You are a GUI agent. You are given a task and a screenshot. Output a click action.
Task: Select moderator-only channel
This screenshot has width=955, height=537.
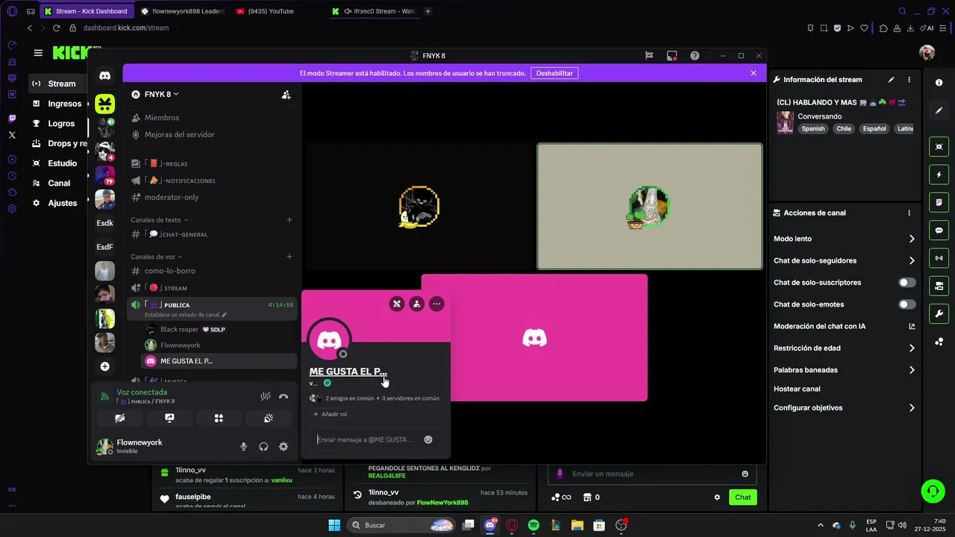pyautogui.click(x=212, y=197)
